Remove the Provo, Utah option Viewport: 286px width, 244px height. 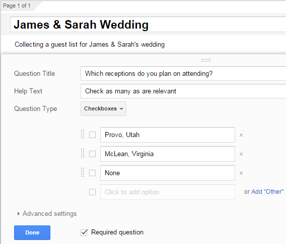[x=241, y=135]
